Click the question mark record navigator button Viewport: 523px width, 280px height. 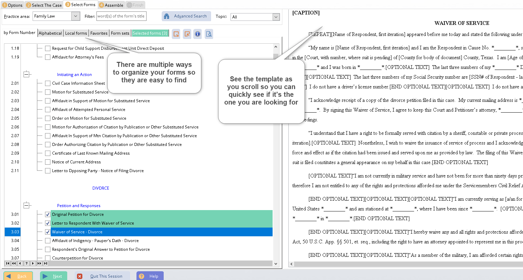(27, 263)
